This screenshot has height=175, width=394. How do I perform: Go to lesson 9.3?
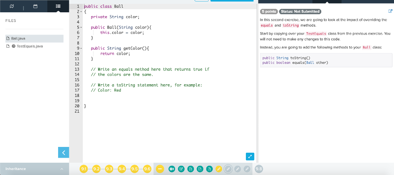(x=109, y=169)
